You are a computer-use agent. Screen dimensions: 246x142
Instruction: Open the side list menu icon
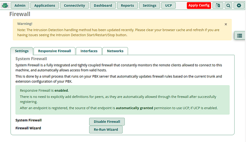click(240, 36)
